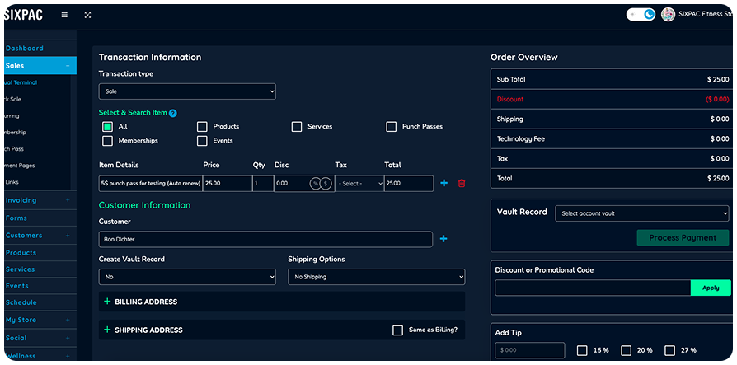Open the Transaction type dropdown
The width and height of the screenshot is (737, 365).
tap(187, 91)
